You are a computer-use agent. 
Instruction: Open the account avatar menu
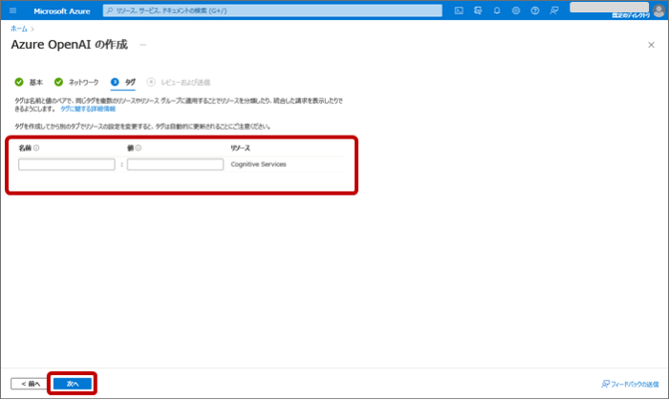(659, 11)
